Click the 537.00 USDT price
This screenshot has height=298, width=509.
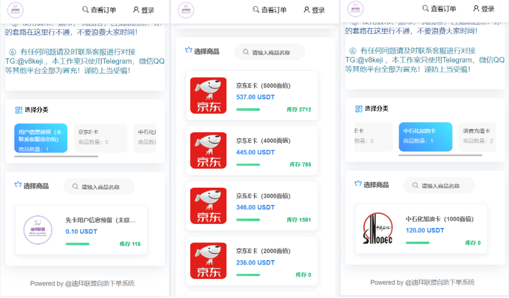256,97
